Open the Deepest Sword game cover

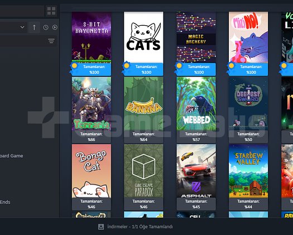[x=248, y=104]
